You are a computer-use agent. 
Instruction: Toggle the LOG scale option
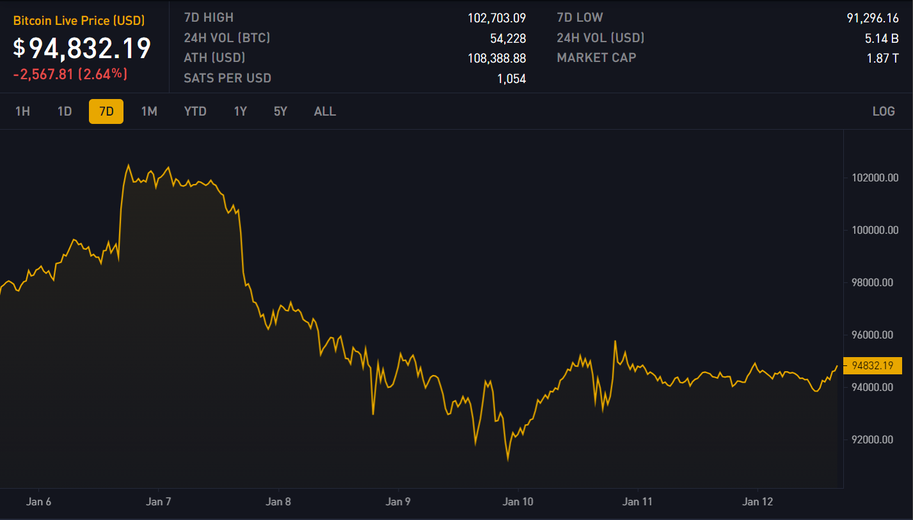884,111
